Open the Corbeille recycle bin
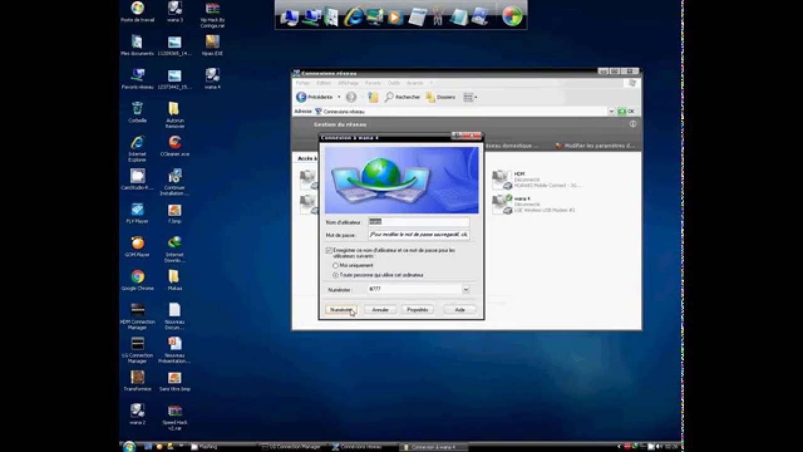The height and width of the screenshot is (452, 803). tap(137, 113)
